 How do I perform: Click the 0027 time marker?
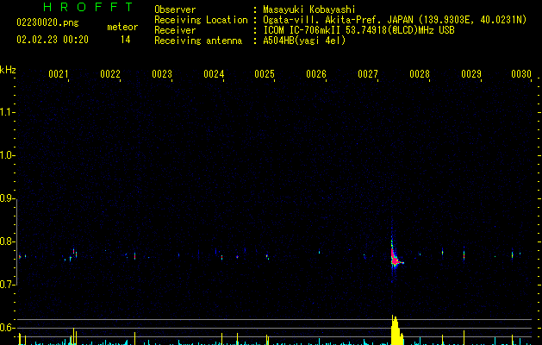pyautogui.click(x=368, y=74)
